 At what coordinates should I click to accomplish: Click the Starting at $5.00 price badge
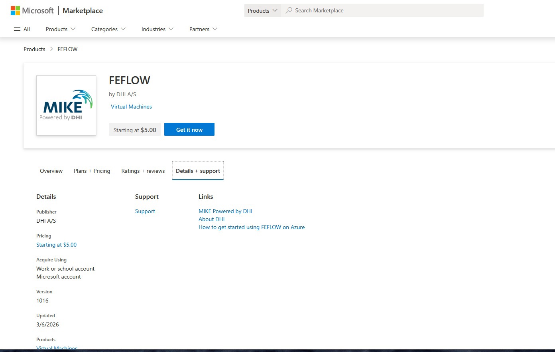click(x=135, y=129)
